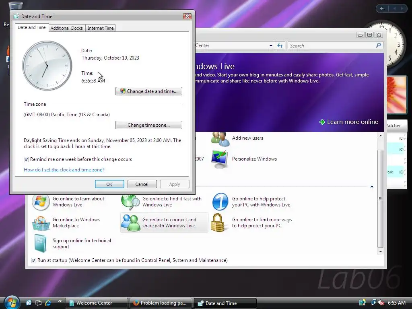Viewport: 412px width, 309px height.
Task: Click the help protect your PC blue icon
Action: (220, 202)
